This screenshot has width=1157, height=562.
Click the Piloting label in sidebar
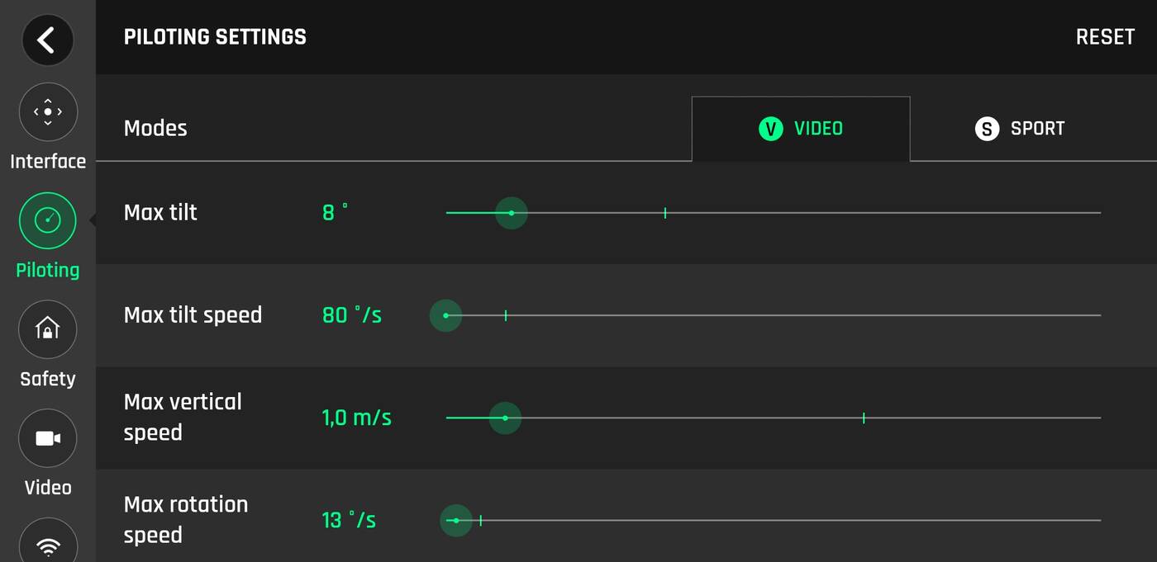coord(48,270)
